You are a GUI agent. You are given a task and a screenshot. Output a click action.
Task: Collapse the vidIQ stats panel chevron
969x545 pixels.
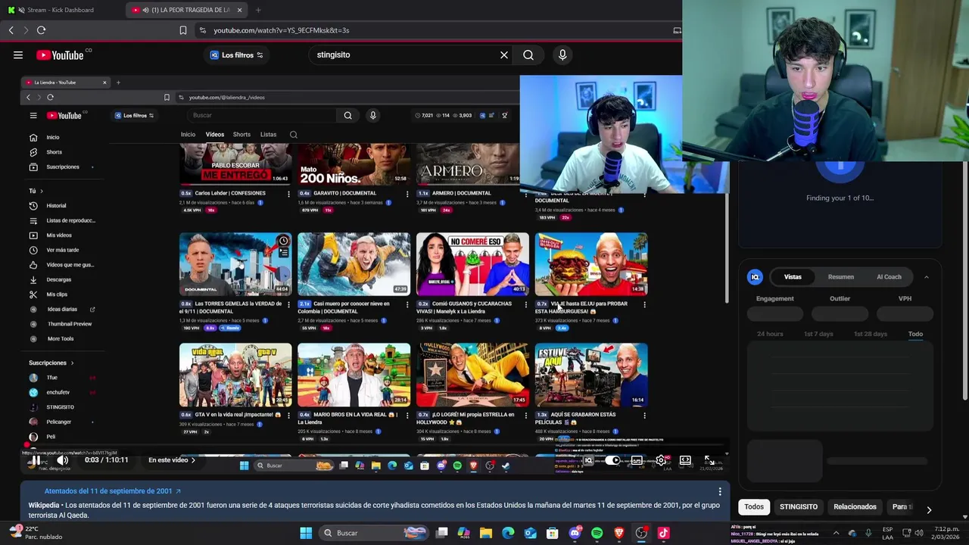coord(927,277)
